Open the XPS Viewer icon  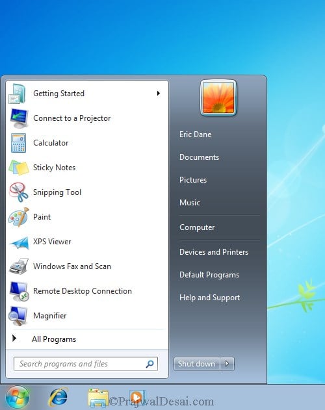tap(19, 242)
